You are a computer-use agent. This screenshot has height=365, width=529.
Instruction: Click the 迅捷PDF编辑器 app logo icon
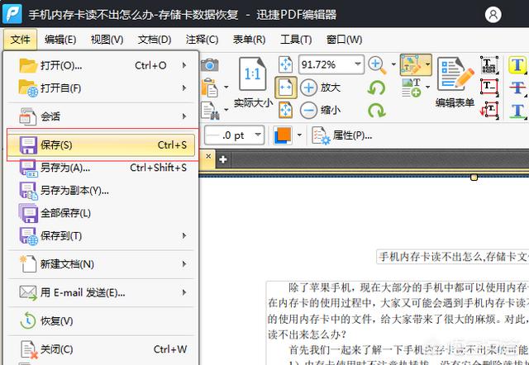point(12,14)
